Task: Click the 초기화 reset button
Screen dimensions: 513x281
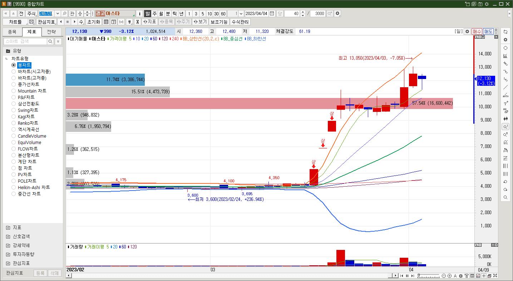Action: [x=93, y=22]
